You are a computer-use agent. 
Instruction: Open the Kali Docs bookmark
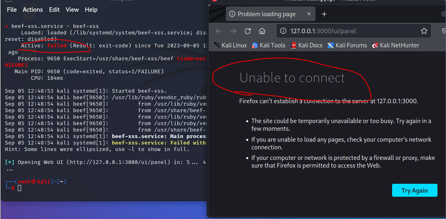pyautogui.click(x=307, y=45)
